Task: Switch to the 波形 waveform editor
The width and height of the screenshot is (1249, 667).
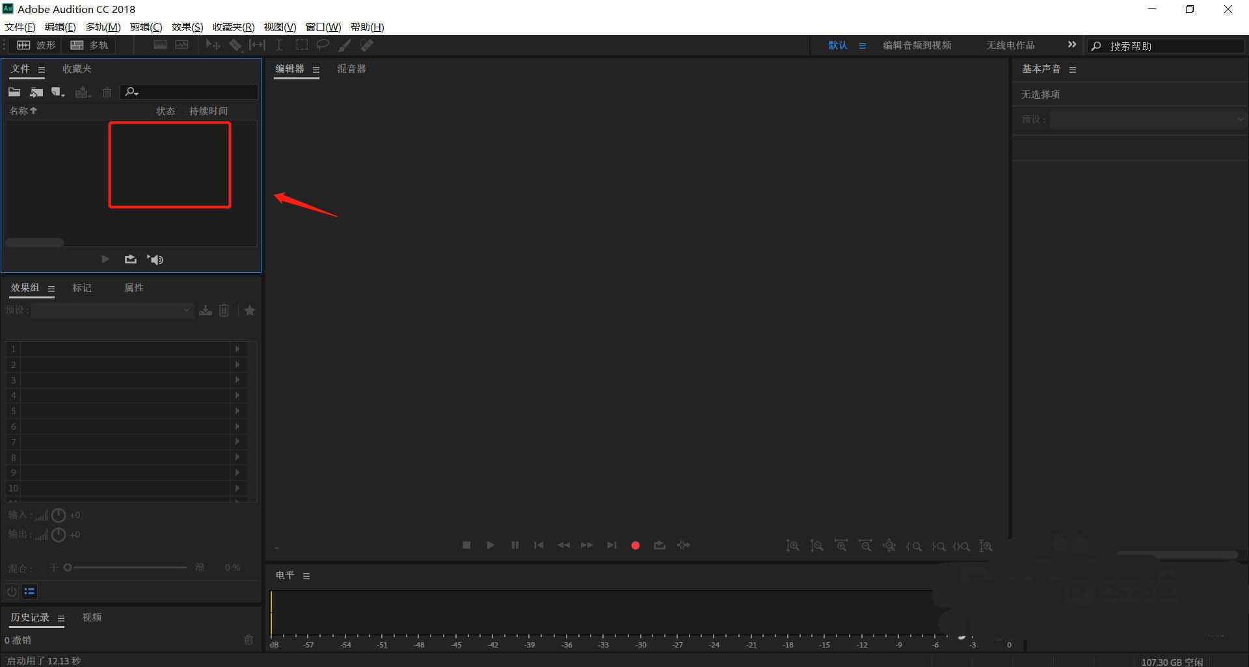Action: click(x=36, y=46)
